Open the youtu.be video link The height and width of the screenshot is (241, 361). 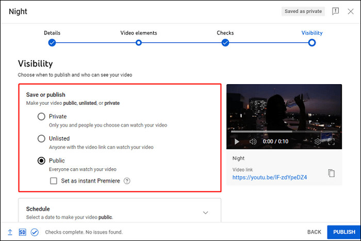[270, 177]
